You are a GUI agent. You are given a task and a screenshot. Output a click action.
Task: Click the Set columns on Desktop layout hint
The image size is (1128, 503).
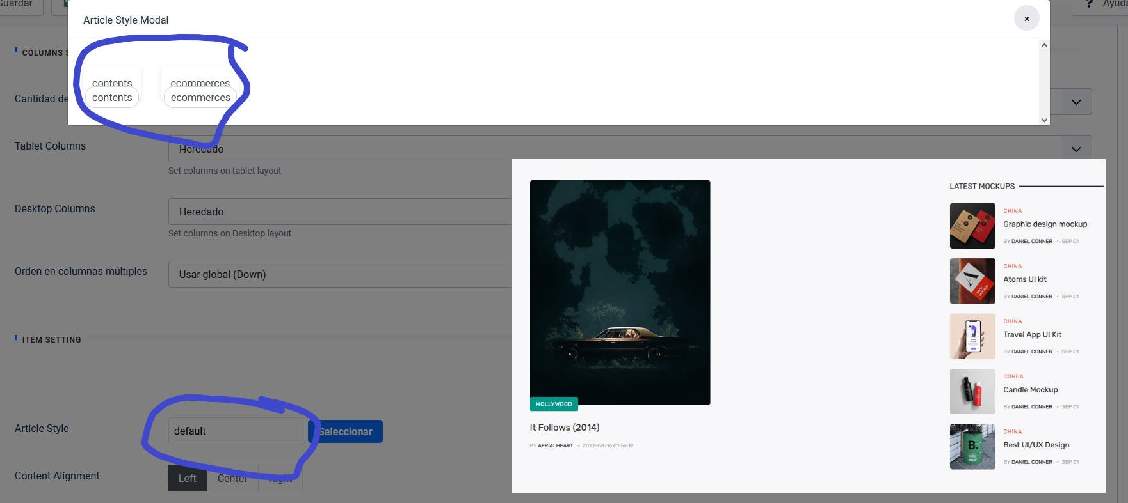[230, 233]
